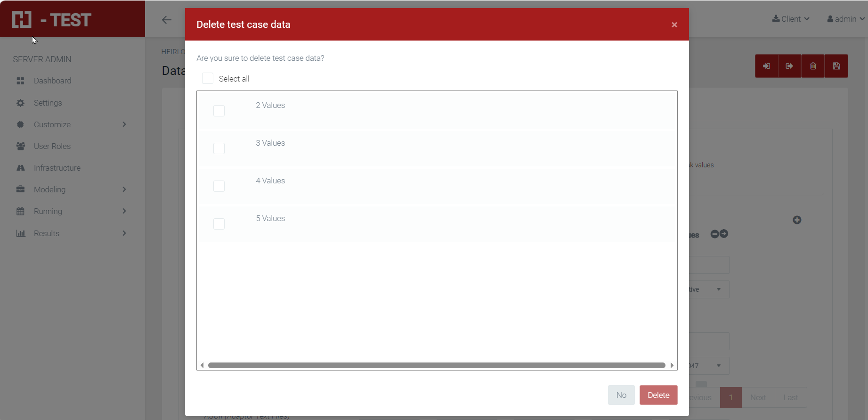This screenshot has height=420, width=868.
Task: Click the circular plus add icon
Action: point(797,220)
